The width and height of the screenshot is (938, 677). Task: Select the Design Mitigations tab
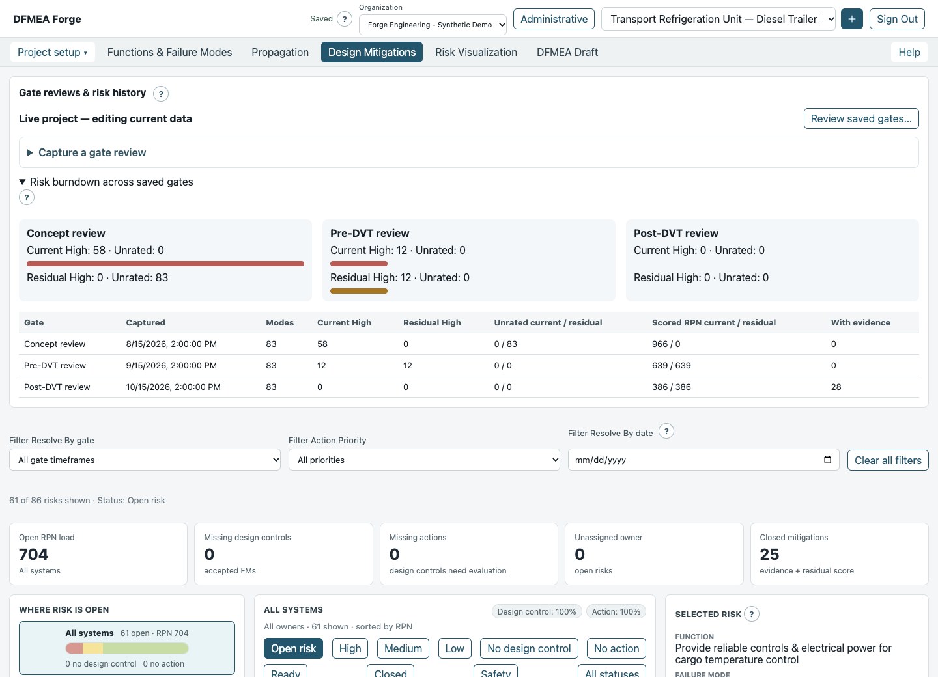(372, 52)
